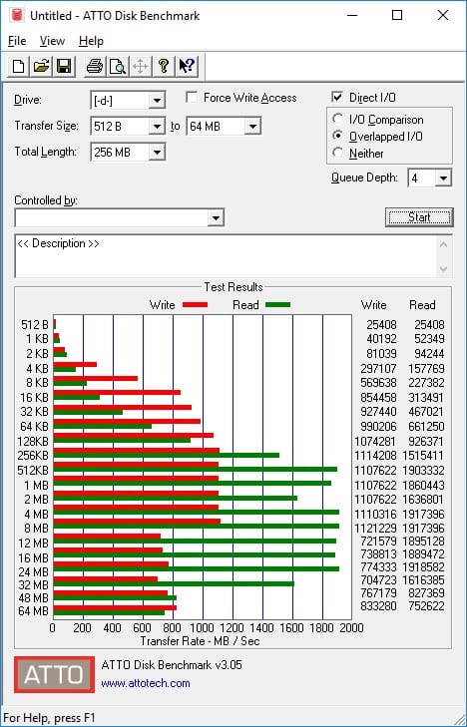Viewport: 467px width, 727px height.
Task: Uncheck the Direct I/O checkbox
Action: 337,97
